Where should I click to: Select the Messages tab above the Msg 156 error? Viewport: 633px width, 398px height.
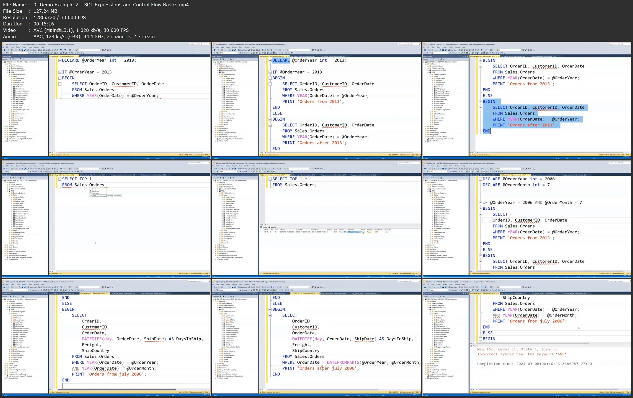(475, 346)
